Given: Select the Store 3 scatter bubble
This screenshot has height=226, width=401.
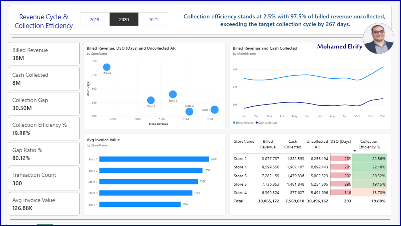Looking at the screenshot, I should tap(173, 94).
